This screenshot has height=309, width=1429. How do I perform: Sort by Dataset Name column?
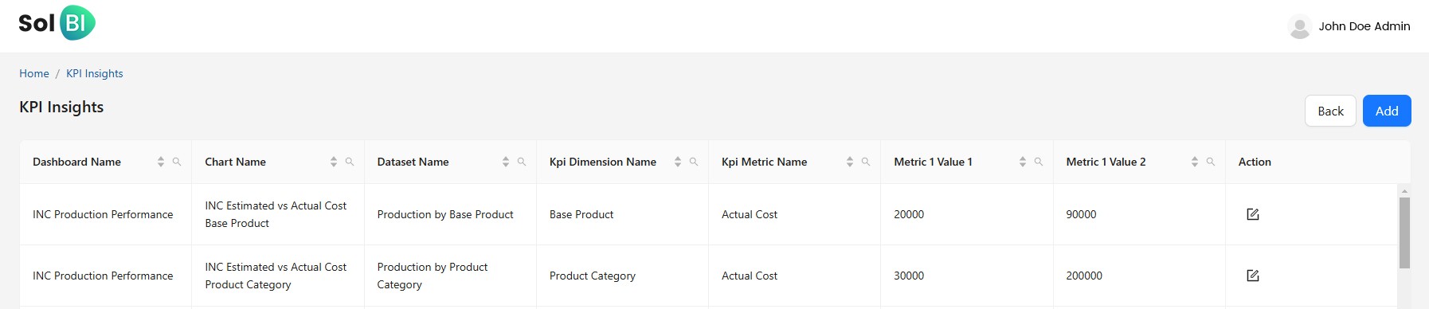pyautogui.click(x=506, y=162)
